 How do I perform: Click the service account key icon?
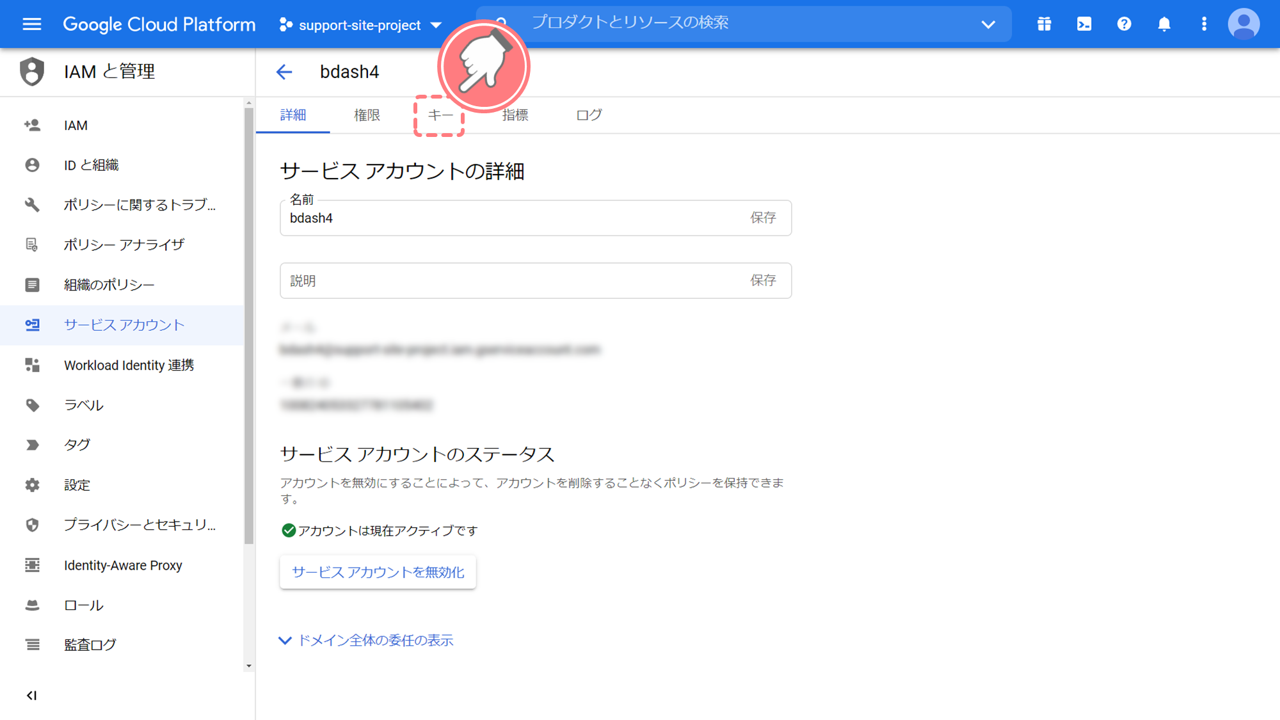coord(32,325)
